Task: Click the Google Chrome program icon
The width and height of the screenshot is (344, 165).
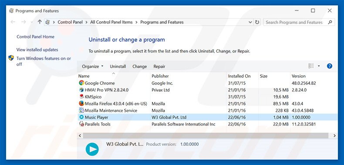Action: [81, 83]
